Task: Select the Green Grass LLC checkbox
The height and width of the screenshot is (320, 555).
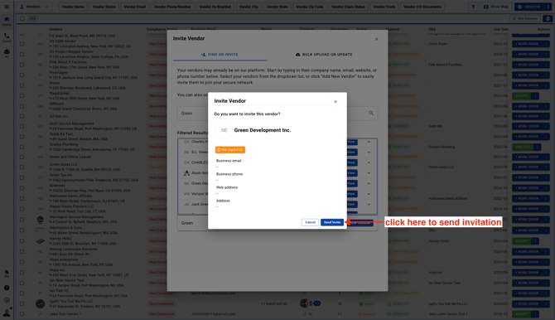Action: pyautogui.click(x=22, y=167)
